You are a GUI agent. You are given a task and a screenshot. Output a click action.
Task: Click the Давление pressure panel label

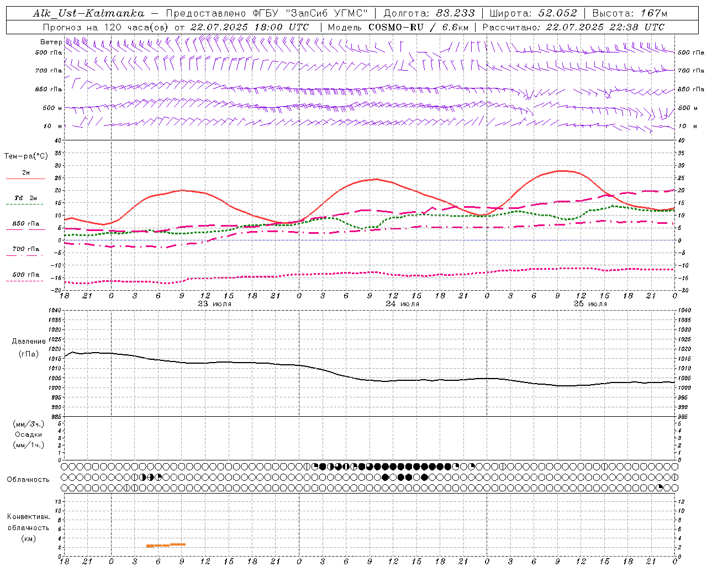29,342
